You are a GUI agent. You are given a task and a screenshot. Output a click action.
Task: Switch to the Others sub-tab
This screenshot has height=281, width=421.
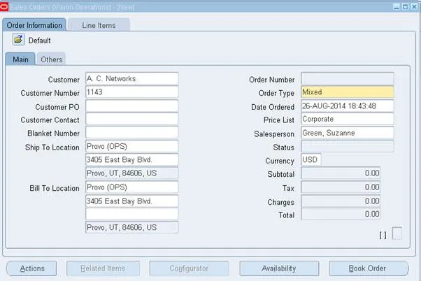click(x=51, y=59)
